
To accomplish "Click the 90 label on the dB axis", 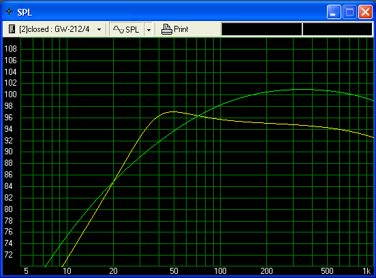I will point(8,152).
